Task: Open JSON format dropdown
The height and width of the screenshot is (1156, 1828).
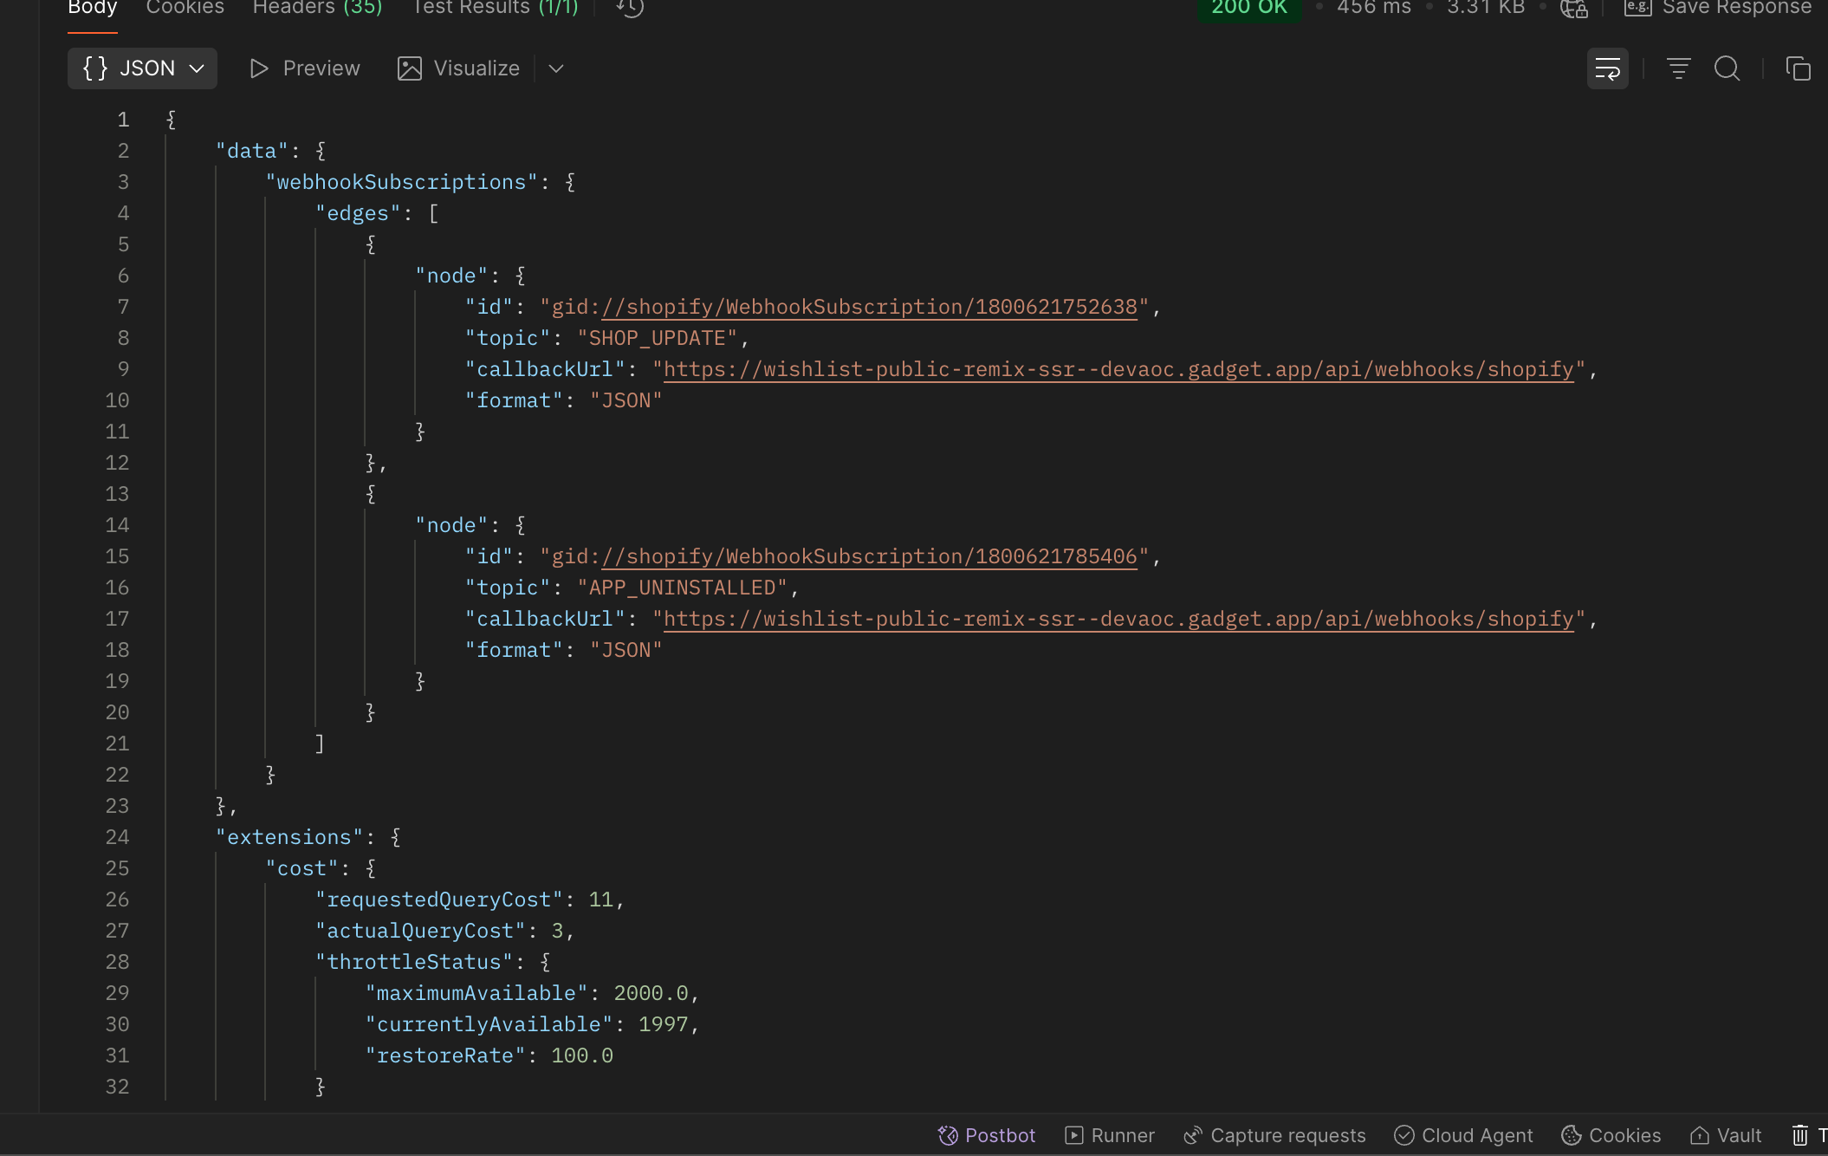Action: 142,68
